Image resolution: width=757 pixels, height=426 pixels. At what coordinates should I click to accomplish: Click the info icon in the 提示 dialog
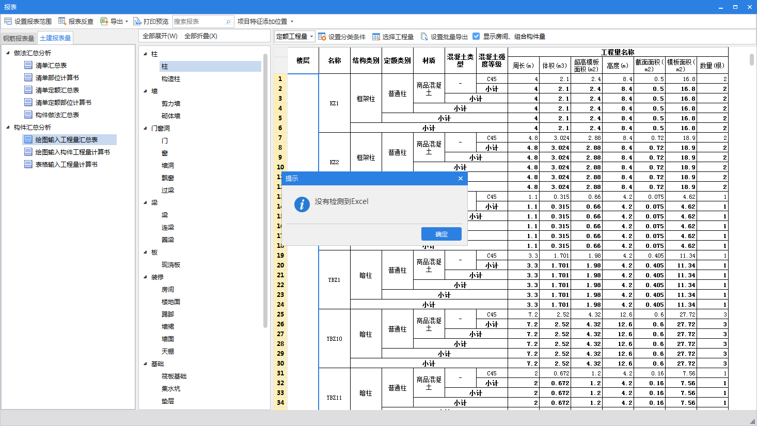(302, 204)
